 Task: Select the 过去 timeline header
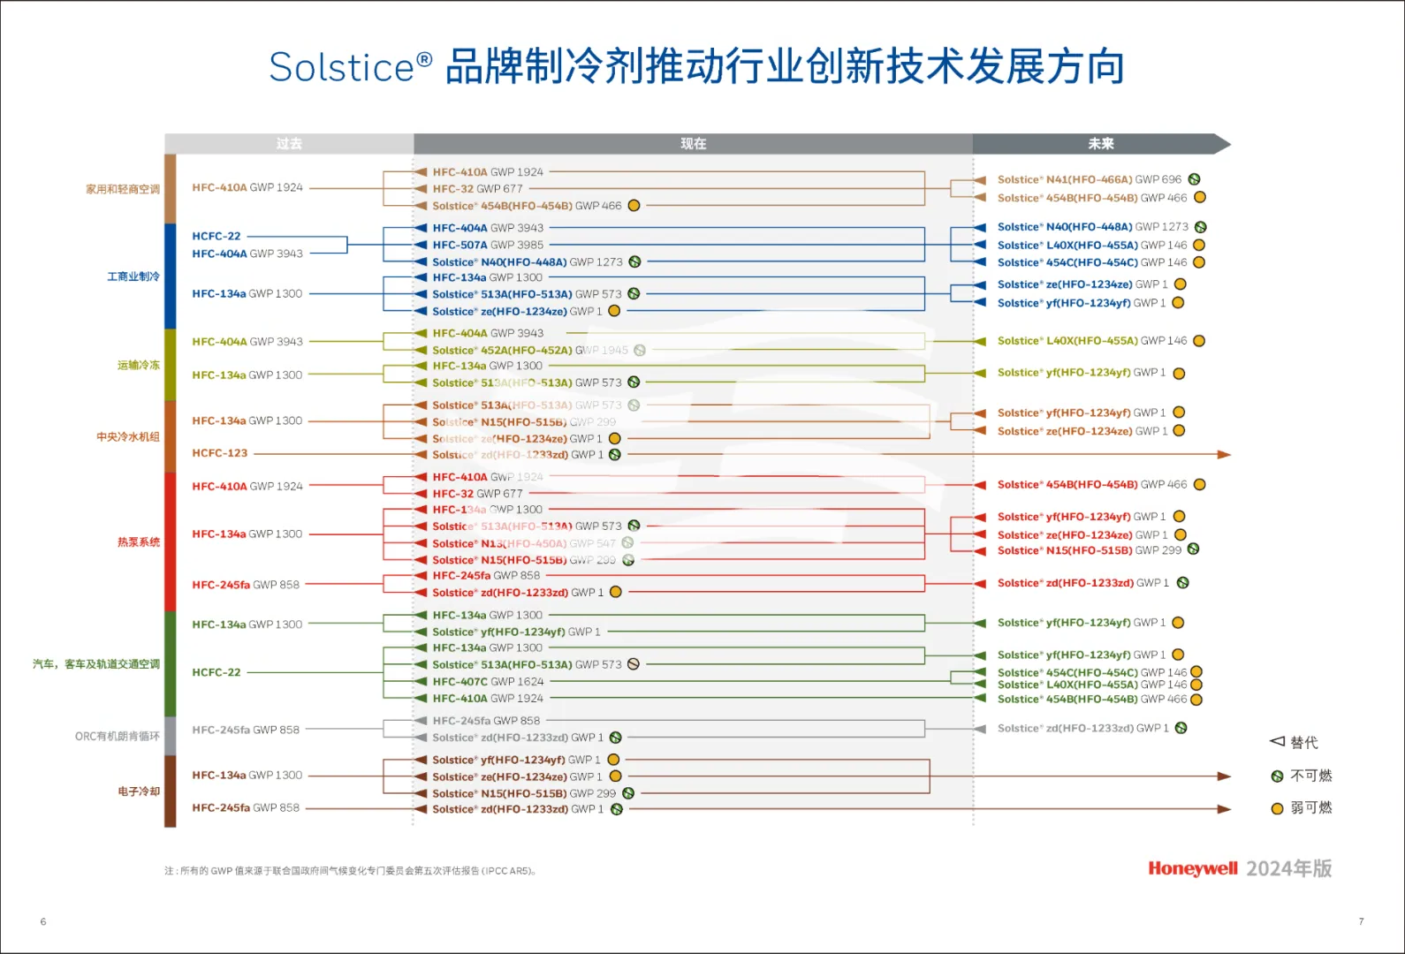pyautogui.click(x=289, y=143)
